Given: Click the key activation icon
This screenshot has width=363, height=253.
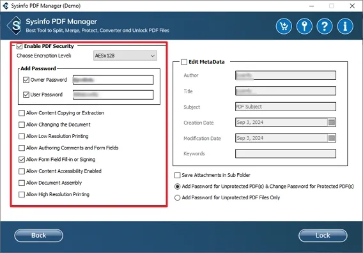Looking at the screenshot, I should click(304, 26).
